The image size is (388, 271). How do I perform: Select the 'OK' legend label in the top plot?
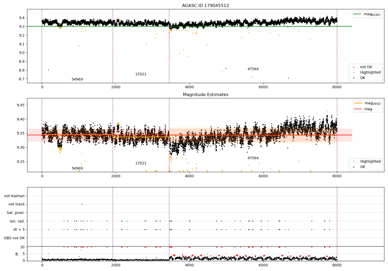point(363,78)
